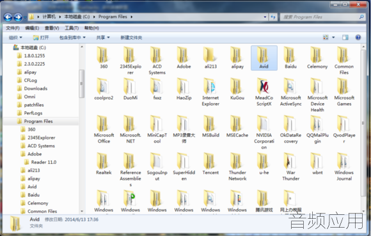This screenshot has height=236, width=371.
Task: Click the help question mark icon
Action: [x=358, y=37]
